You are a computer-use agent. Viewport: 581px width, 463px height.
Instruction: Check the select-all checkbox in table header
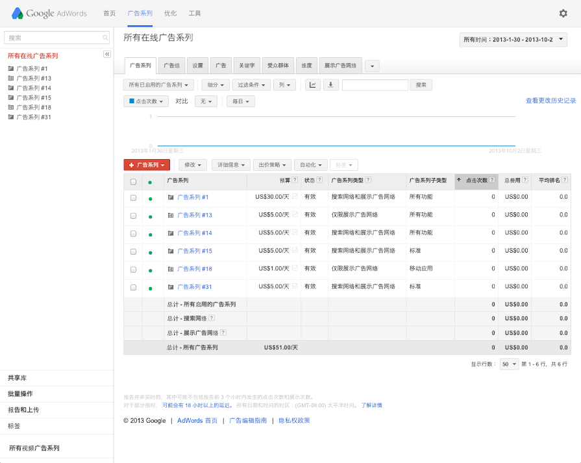[133, 182]
